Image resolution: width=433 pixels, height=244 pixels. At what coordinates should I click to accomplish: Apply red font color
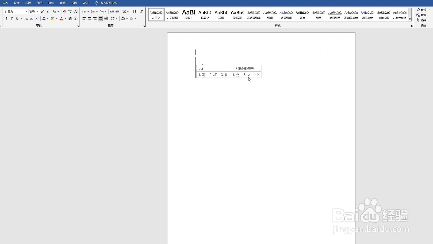tap(61, 19)
